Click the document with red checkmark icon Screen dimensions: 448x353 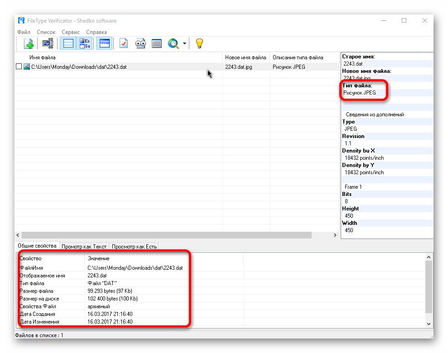(x=124, y=43)
